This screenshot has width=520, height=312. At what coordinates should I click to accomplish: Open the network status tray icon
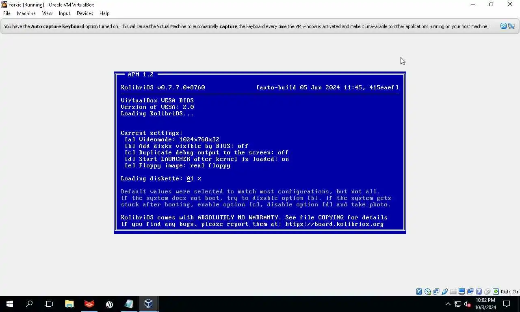458,304
